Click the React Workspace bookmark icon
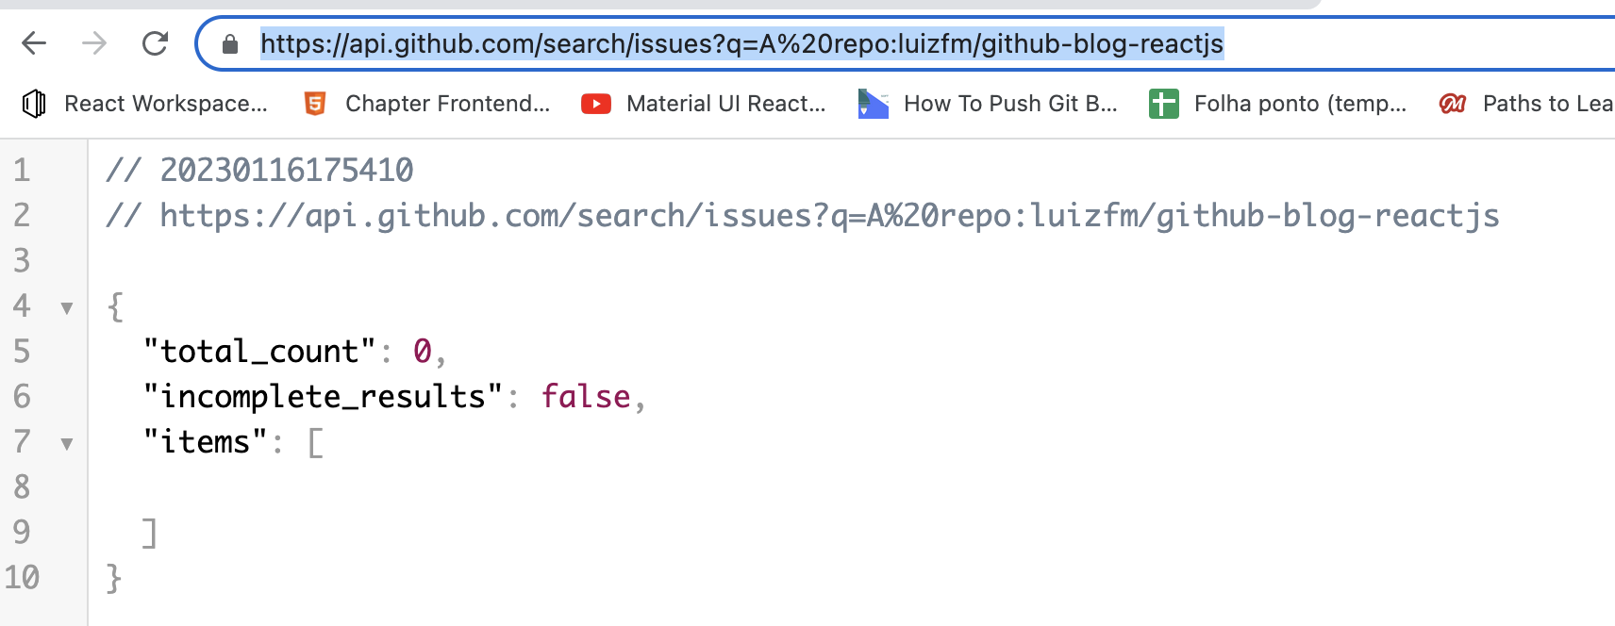This screenshot has width=1615, height=626. (x=34, y=104)
